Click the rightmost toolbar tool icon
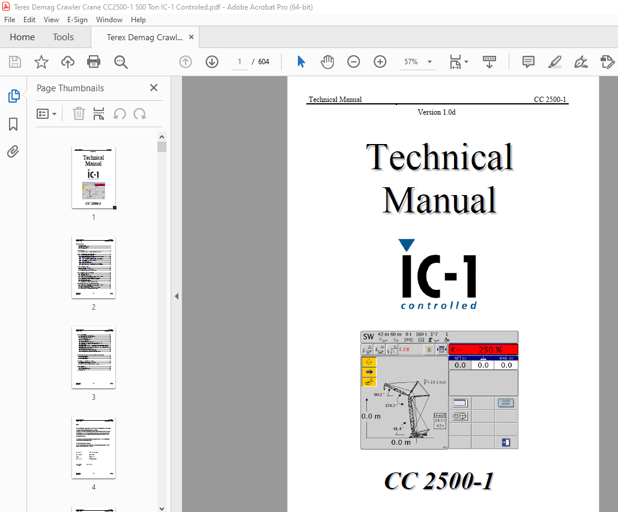Screen dimensions: 618x512 pos(607,62)
